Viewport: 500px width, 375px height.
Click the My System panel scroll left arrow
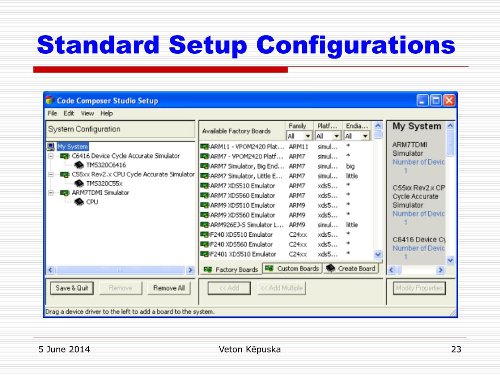pos(392,270)
